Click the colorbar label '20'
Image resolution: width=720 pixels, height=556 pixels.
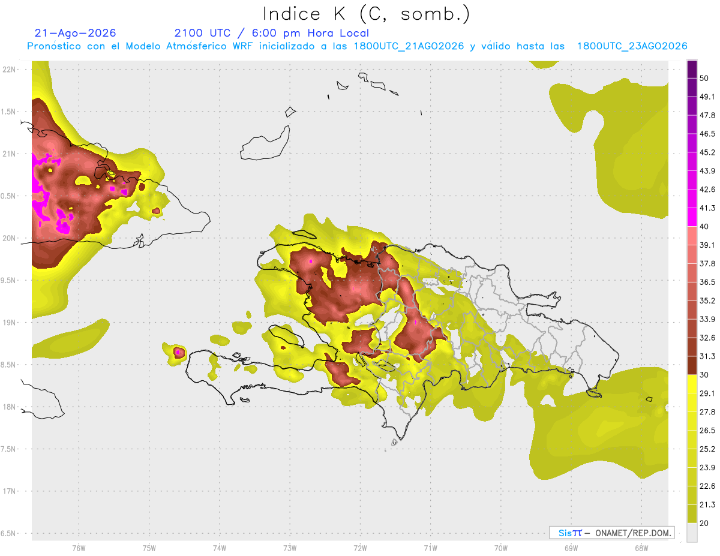(705, 523)
